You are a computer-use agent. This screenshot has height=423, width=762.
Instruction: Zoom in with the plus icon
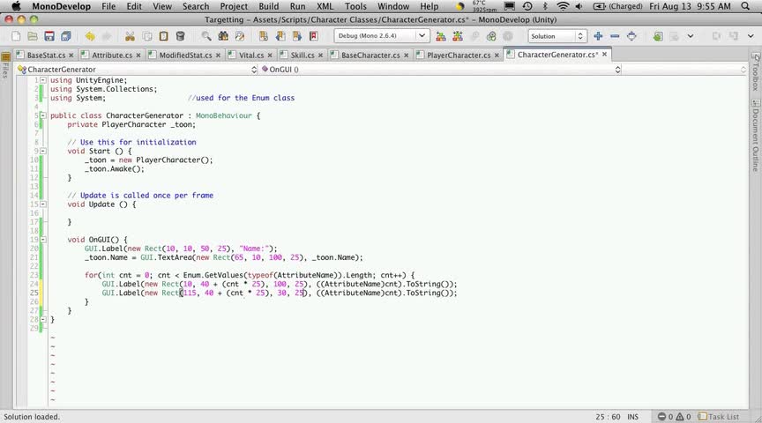click(x=598, y=36)
